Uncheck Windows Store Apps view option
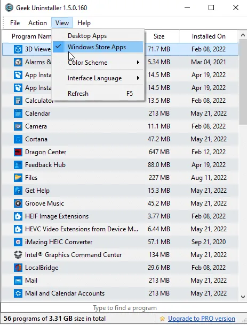 [x=98, y=47]
